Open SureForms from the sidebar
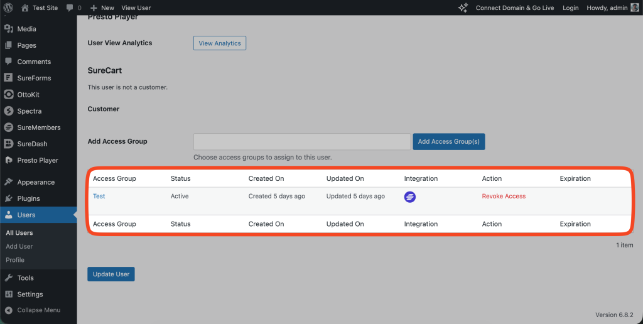Image resolution: width=643 pixels, height=324 pixels. [x=34, y=78]
